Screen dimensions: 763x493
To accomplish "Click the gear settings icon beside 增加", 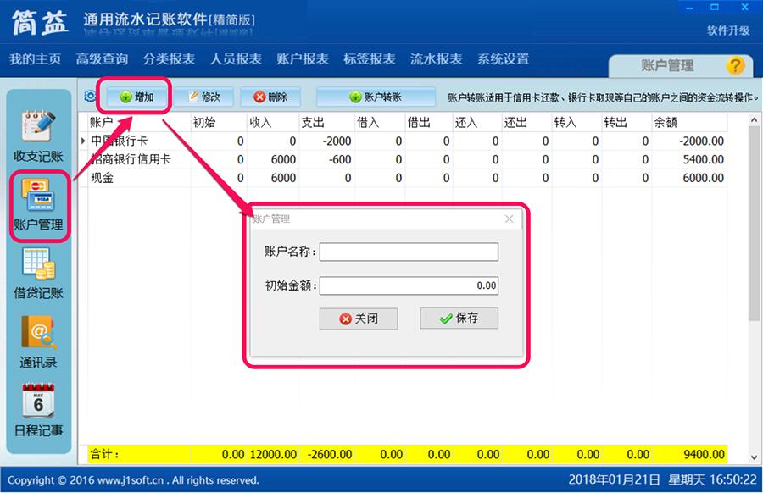I will click(x=90, y=97).
